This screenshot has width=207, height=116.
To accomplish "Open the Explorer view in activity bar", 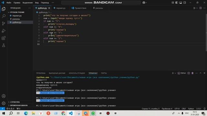I will (4, 9).
